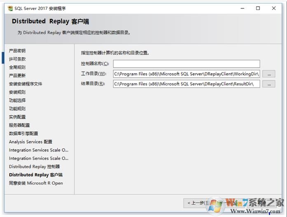Minimize the SQL Server 2017 setup window
Screen dimensions: 287x217
(x=243, y=8)
